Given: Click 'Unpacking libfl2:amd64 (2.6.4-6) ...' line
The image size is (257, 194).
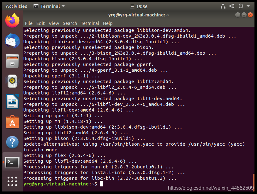Looking at the screenshot, I should point(74,93).
